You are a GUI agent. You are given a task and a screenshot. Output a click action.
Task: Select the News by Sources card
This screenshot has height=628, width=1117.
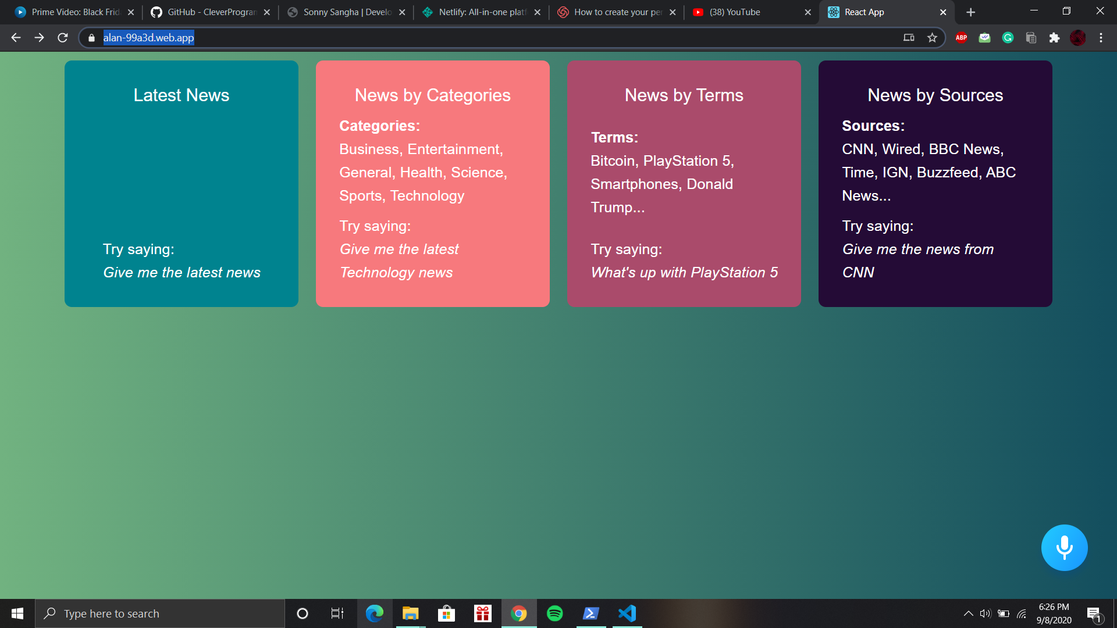click(x=935, y=184)
